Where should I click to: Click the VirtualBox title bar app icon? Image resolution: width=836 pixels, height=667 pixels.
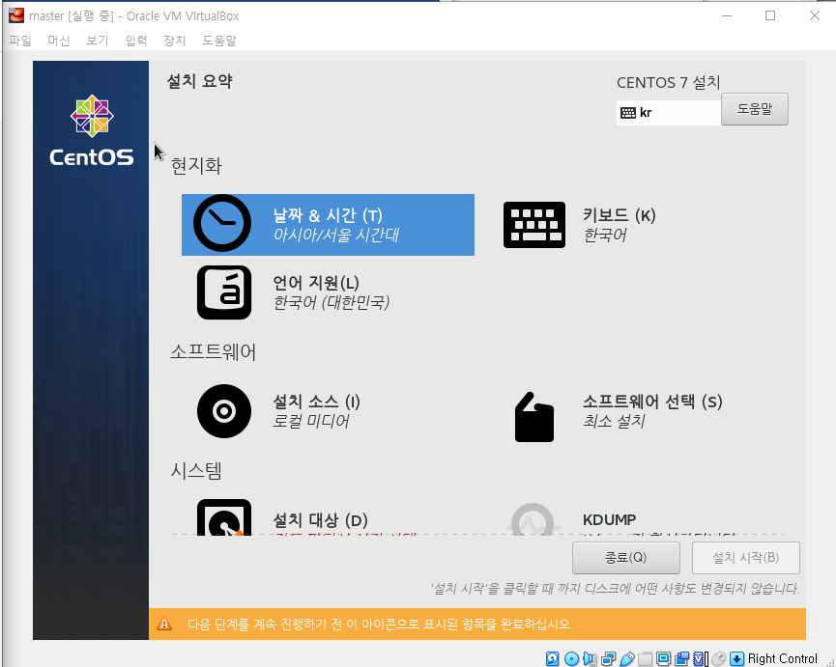16,15
